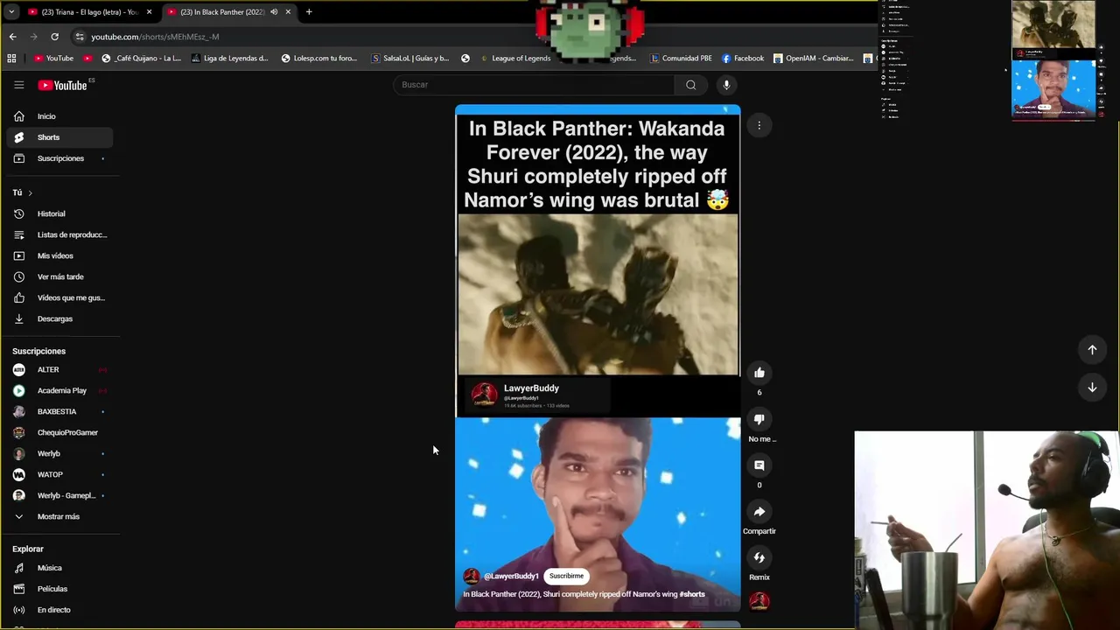Open @LawyerBuddy1 channel name link
Screen dimensions: 1120x630
(511, 576)
